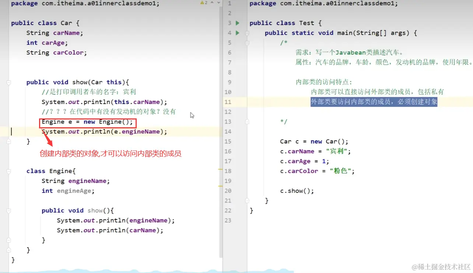This screenshot has width=473, height=273.
Task: Place cursor on 'String engineName;' line
Action: click(76, 181)
